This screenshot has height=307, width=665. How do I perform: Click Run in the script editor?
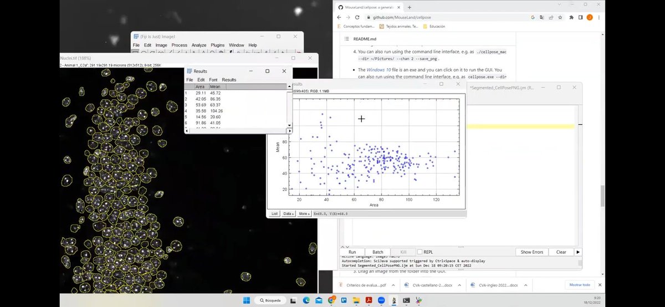(352, 252)
